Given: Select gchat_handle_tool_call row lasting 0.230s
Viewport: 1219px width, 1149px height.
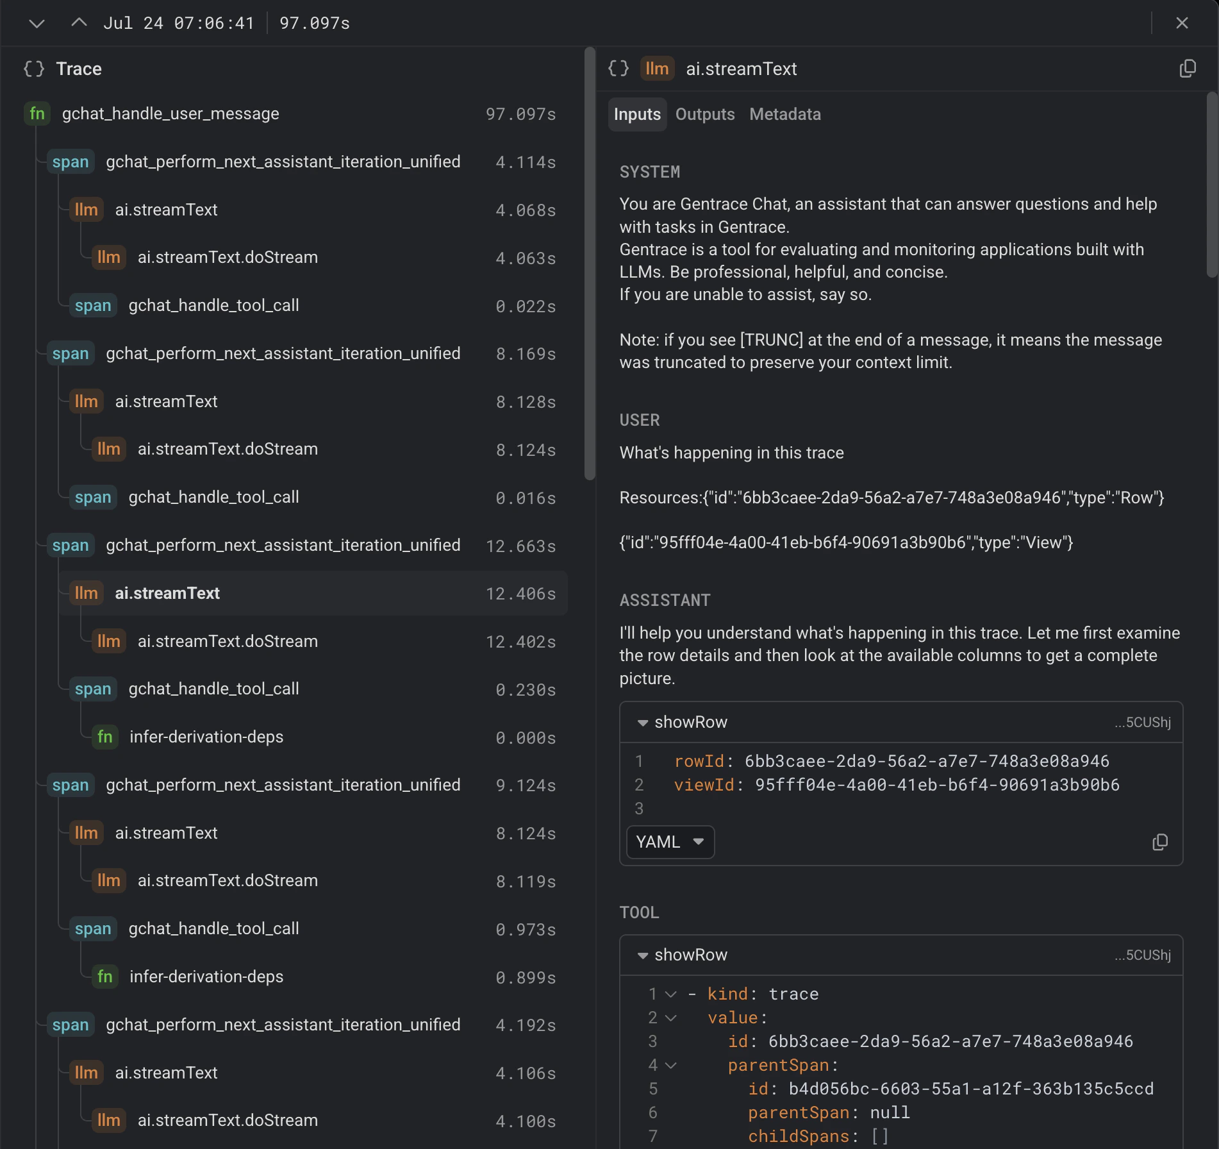Looking at the screenshot, I should click(313, 689).
